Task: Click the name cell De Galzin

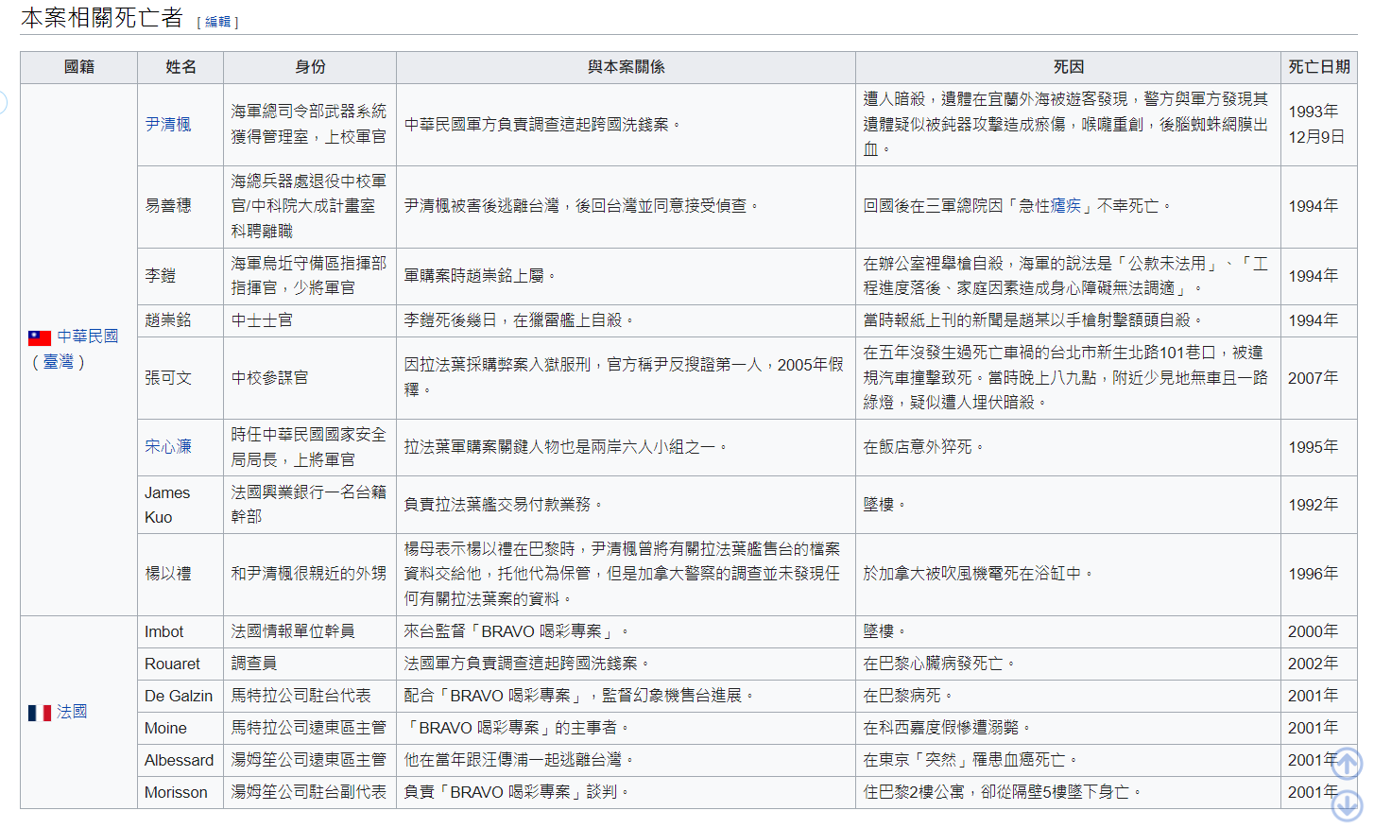Action: (x=180, y=696)
